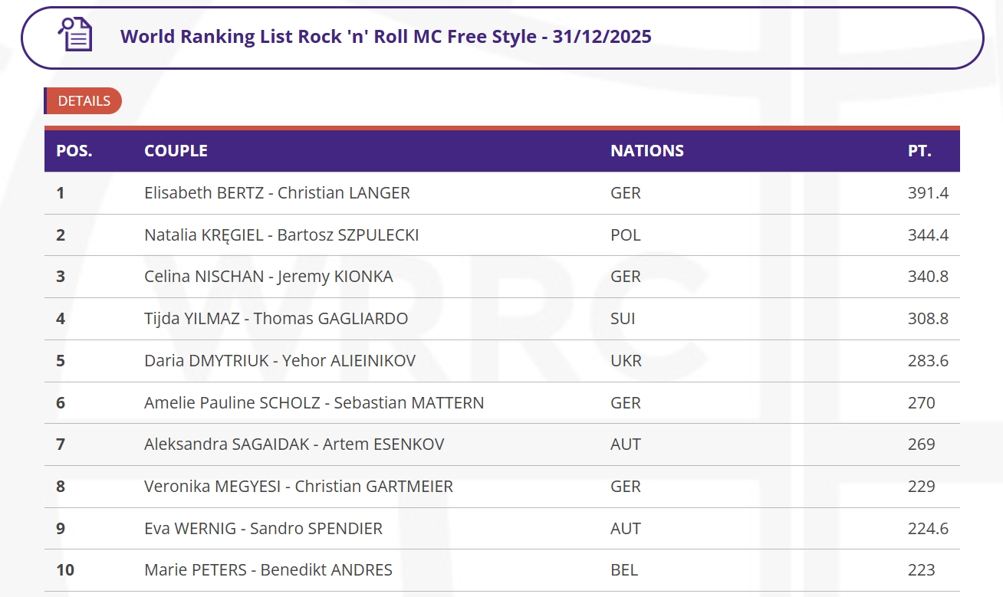This screenshot has width=1003, height=597.
Task: Click the SUI nation cell
Action: click(623, 319)
